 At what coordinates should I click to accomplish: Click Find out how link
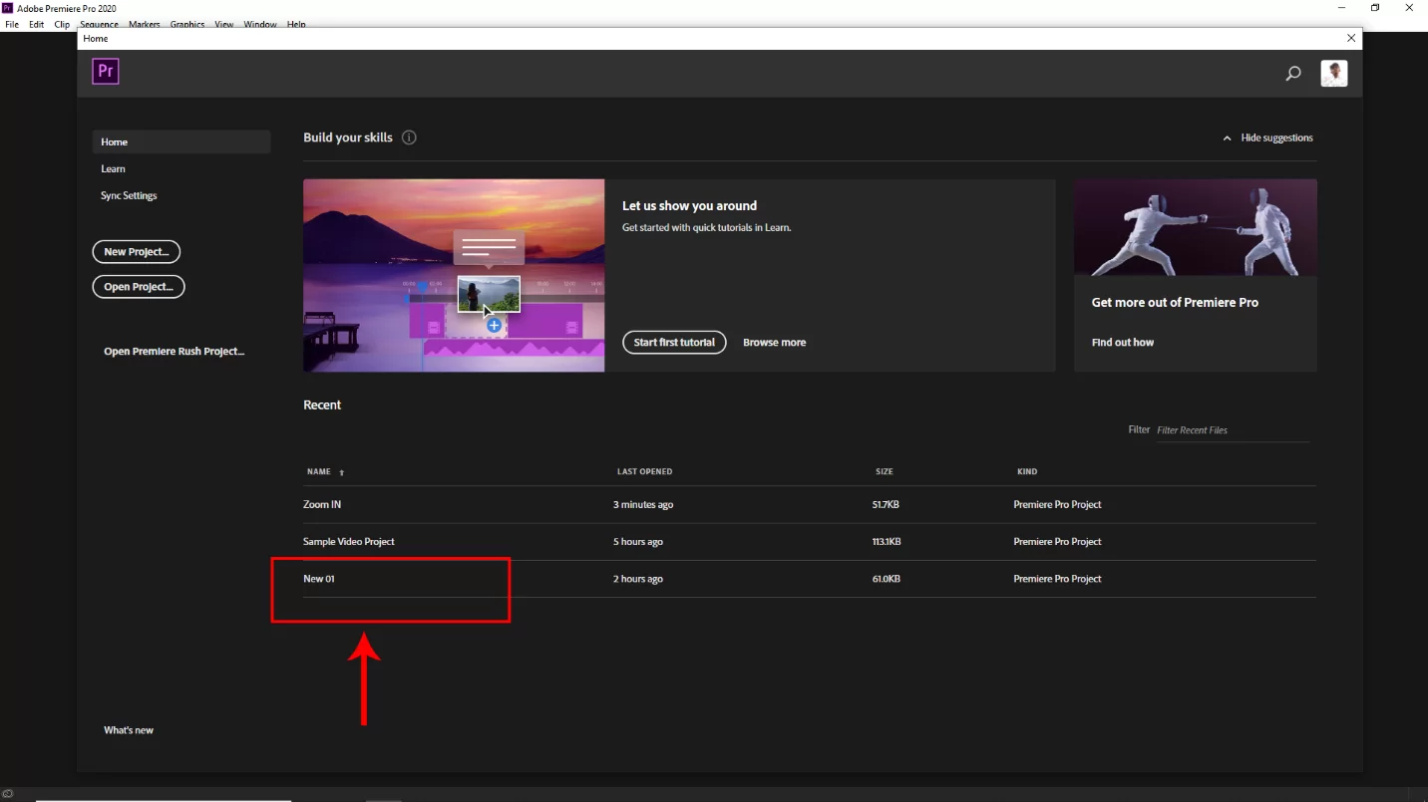1123,342
